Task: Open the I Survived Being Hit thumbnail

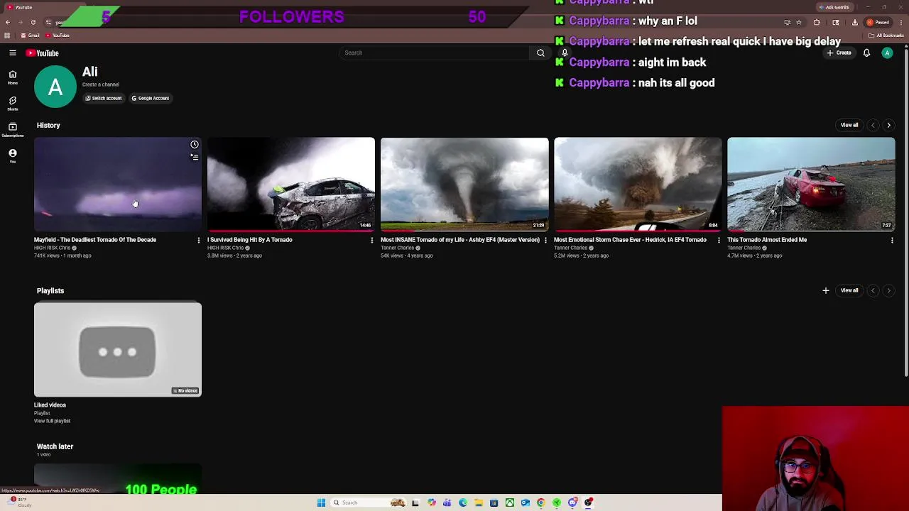Action: [291, 185]
